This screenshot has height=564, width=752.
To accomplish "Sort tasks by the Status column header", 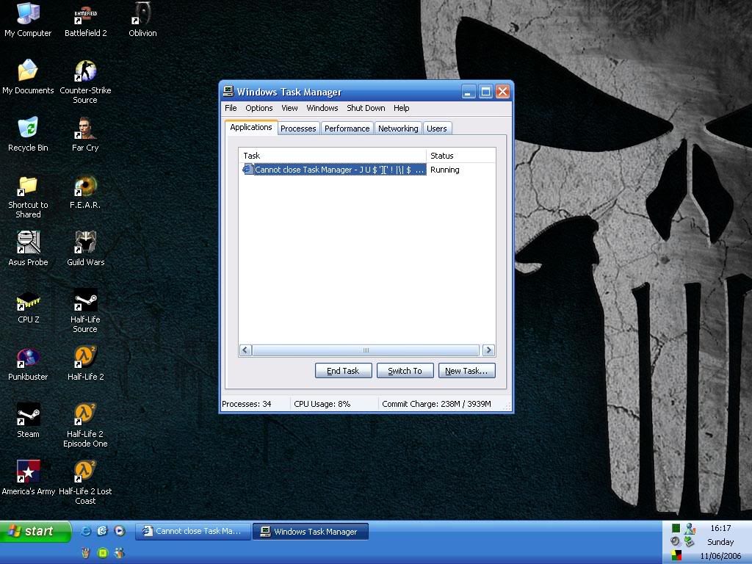I will click(x=460, y=156).
